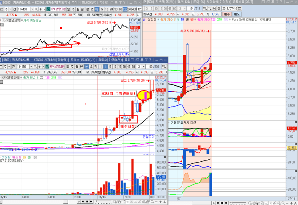The width and height of the screenshot is (298, 205).
Task: Click chart add-indicator icon in front window toolbar
Action: point(164,66)
